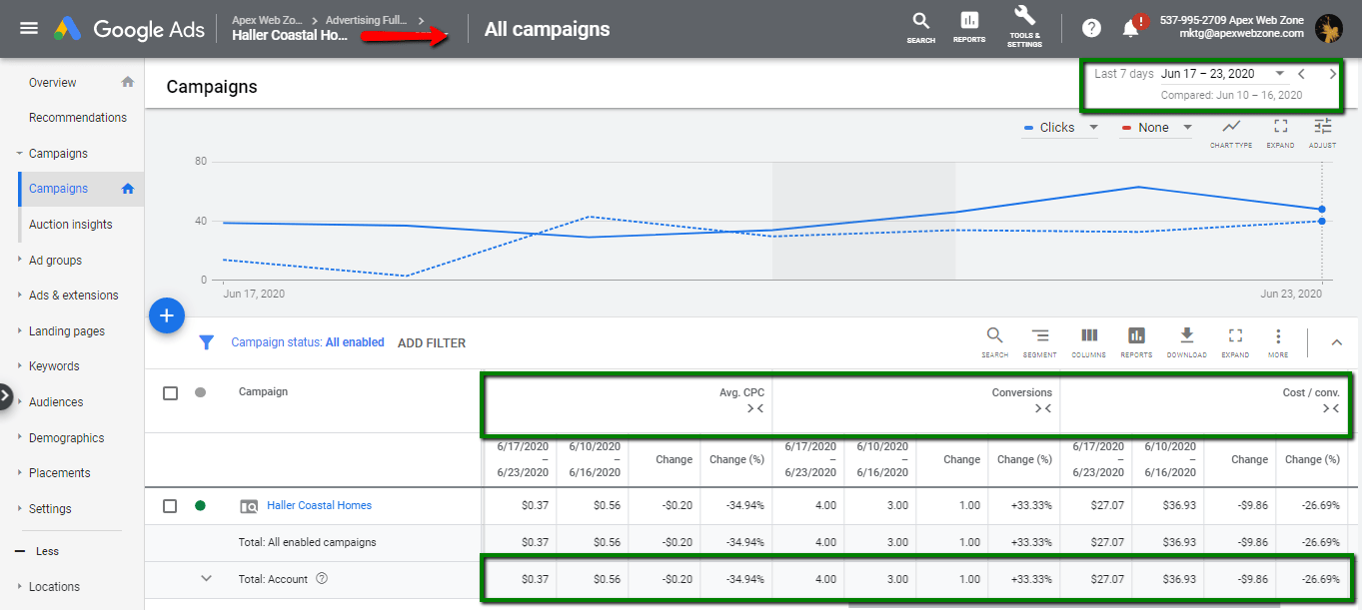This screenshot has width=1362, height=610.
Task: Toggle the select-all campaigns checkbox
Action: point(170,393)
